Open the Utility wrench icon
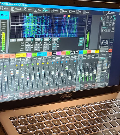The height and width of the screenshot is (135, 120). point(111,17)
